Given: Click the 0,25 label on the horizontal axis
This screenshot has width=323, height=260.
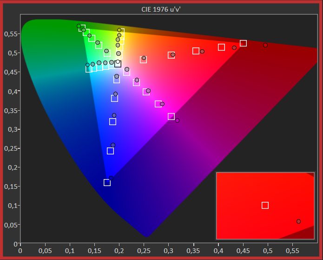Looking at the screenshot, I should click(119, 250).
